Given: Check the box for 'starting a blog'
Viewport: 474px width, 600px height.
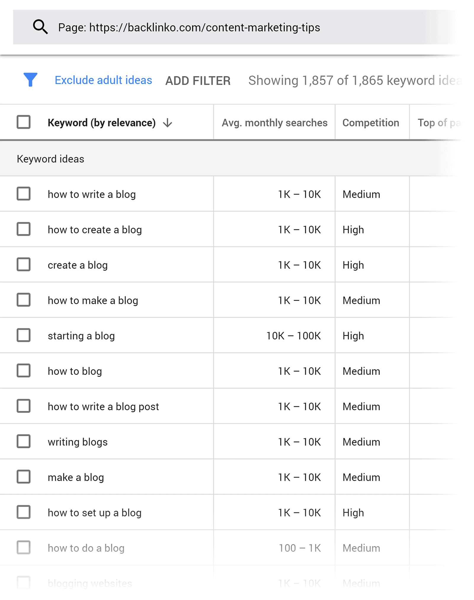Looking at the screenshot, I should [24, 335].
